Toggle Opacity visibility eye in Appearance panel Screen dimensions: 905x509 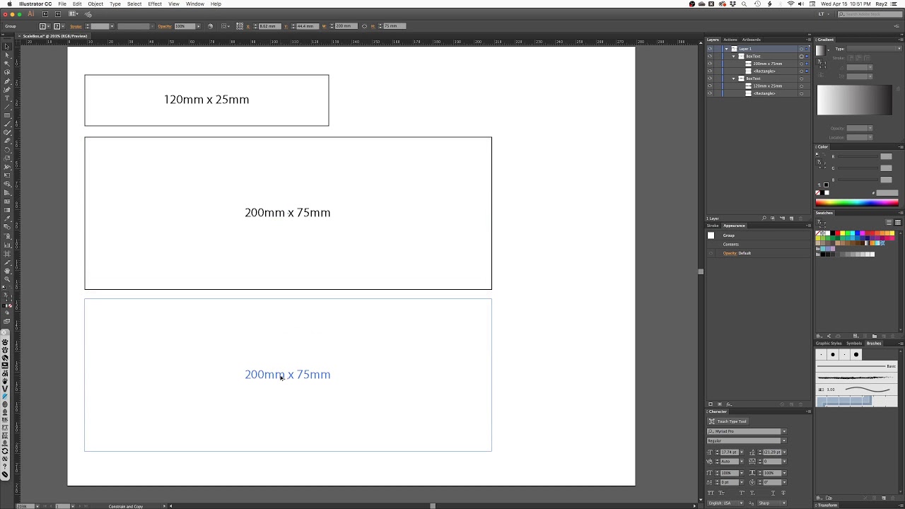click(711, 253)
